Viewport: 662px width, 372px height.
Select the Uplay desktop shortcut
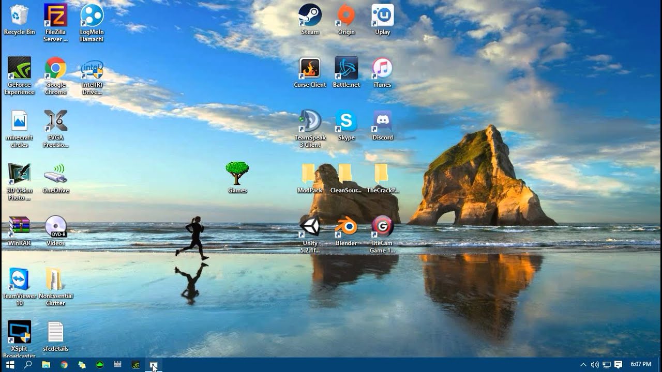coord(383,20)
